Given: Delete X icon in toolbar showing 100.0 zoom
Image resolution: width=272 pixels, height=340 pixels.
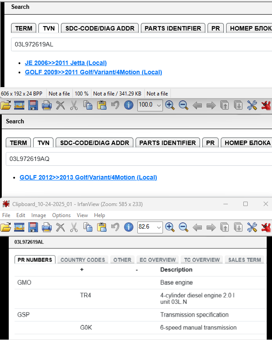Looking at the screenshot, I should click(x=60, y=105).
